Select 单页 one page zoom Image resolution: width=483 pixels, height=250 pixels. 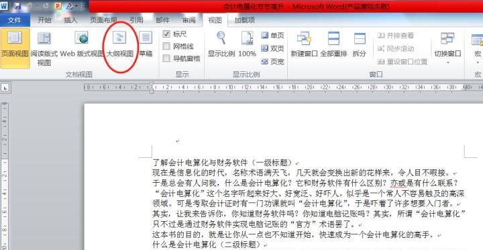[x=272, y=36]
